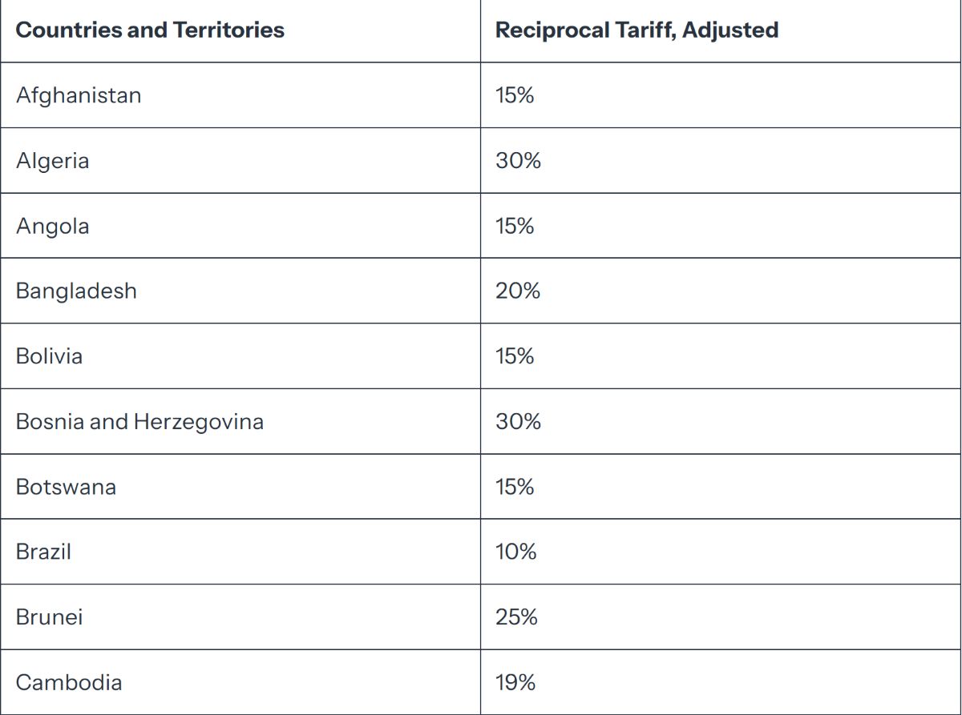Click Angola's 15% tariff value
The width and height of the screenshot is (962, 715).
pos(515,226)
